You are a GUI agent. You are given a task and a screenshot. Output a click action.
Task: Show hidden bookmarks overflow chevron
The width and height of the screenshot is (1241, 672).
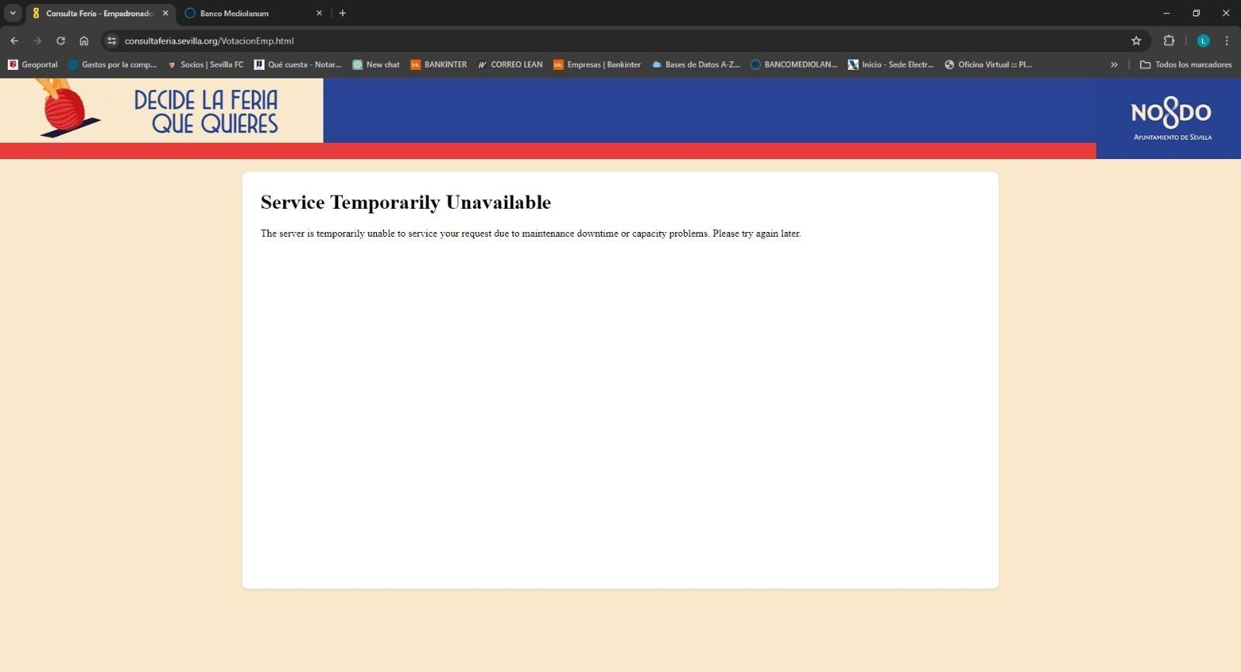coord(1114,64)
